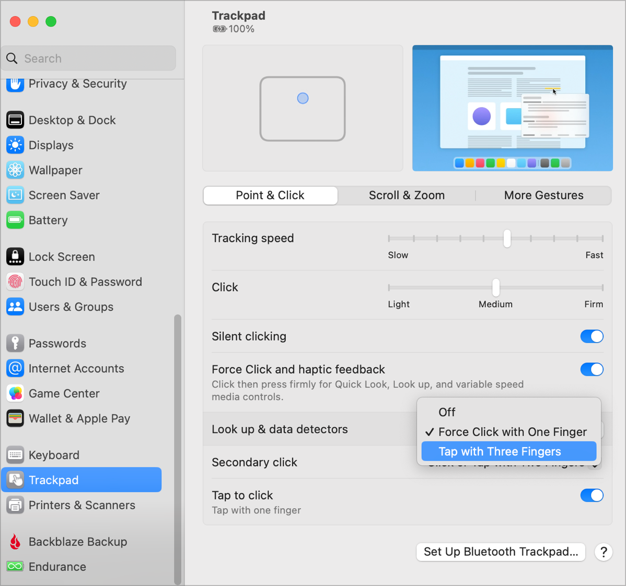Open Desktop & Dock settings icon

pyautogui.click(x=15, y=120)
